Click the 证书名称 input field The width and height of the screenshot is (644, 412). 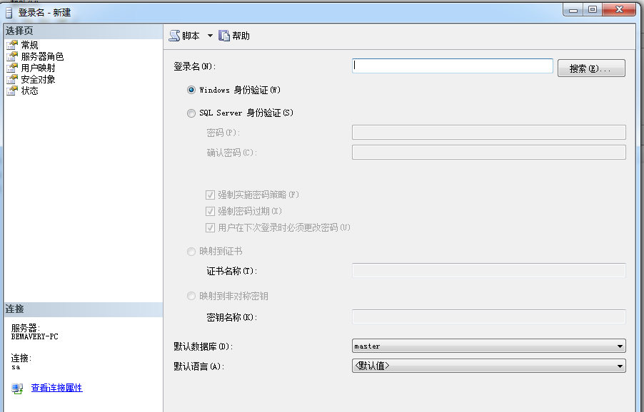[489, 271]
